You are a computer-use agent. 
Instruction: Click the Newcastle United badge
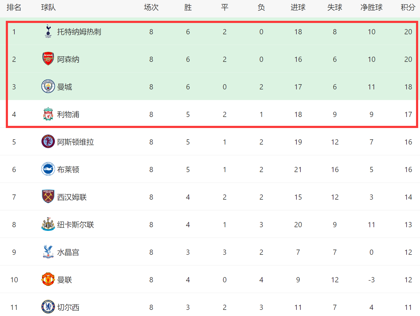[x=48, y=224]
